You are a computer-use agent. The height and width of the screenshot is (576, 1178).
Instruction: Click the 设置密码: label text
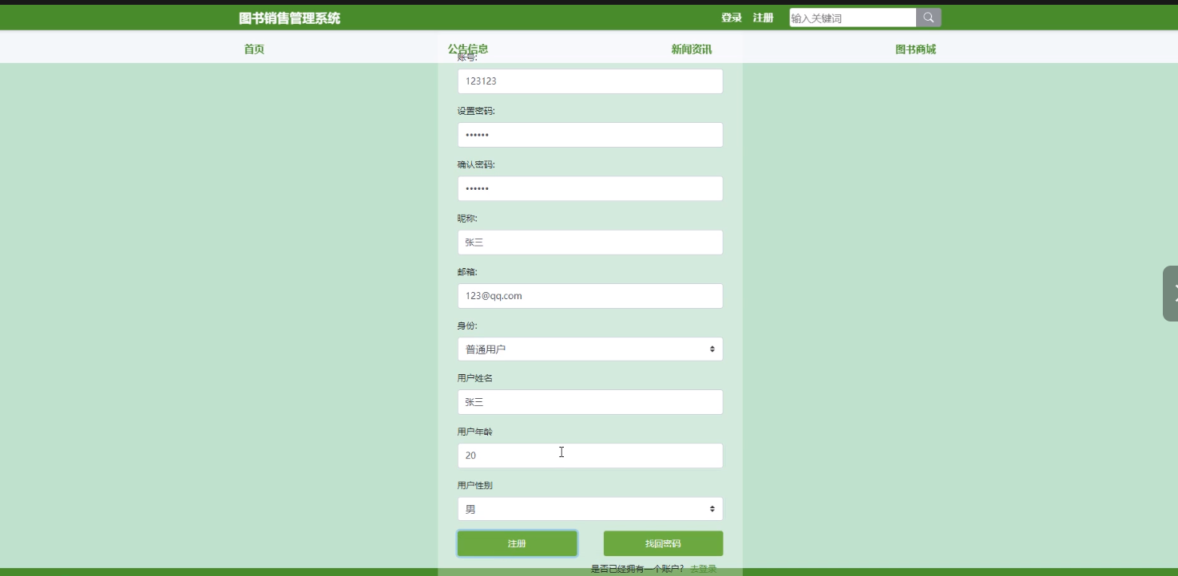point(476,111)
